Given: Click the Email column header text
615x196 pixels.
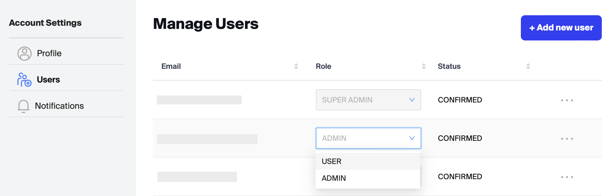Looking at the screenshot, I should [x=171, y=66].
